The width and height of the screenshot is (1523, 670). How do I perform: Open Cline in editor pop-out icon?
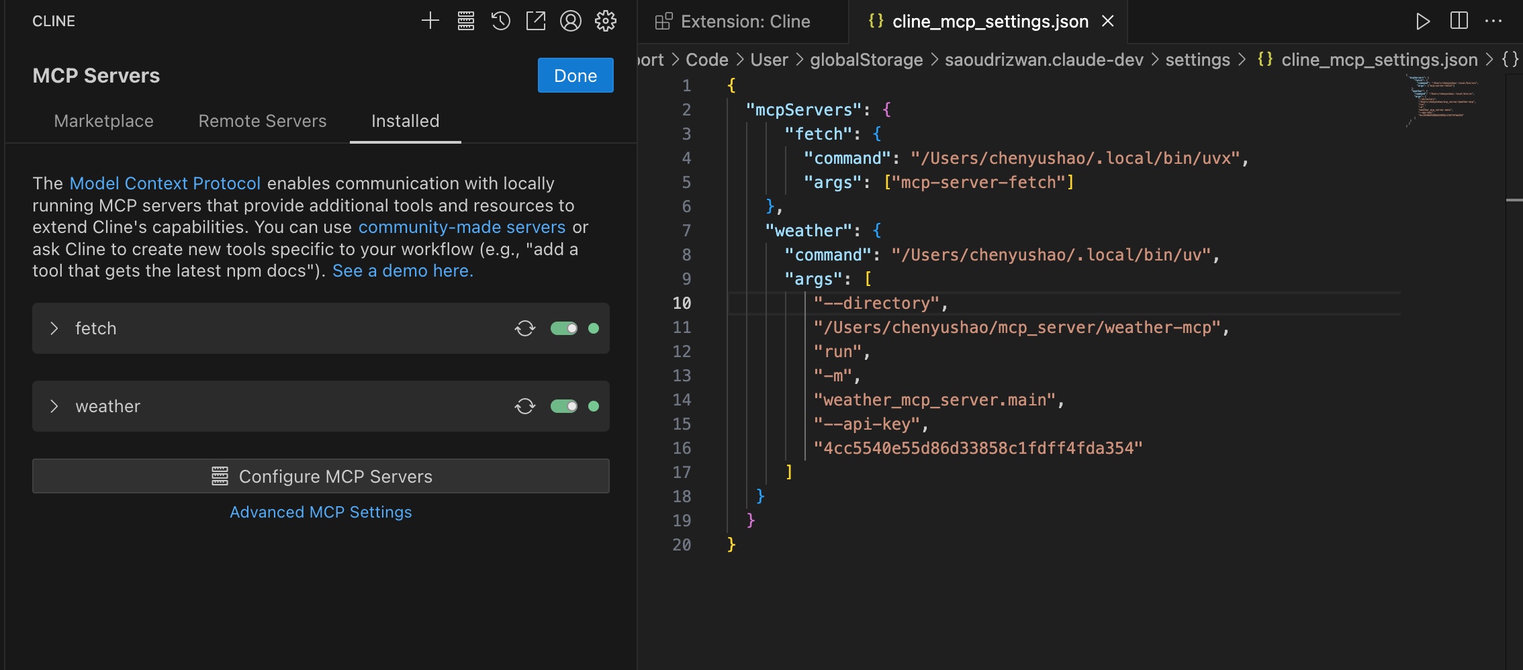(x=536, y=21)
